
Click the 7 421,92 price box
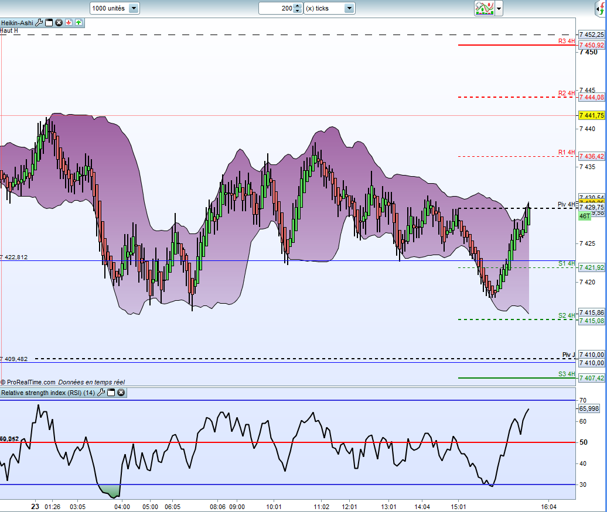point(592,267)
